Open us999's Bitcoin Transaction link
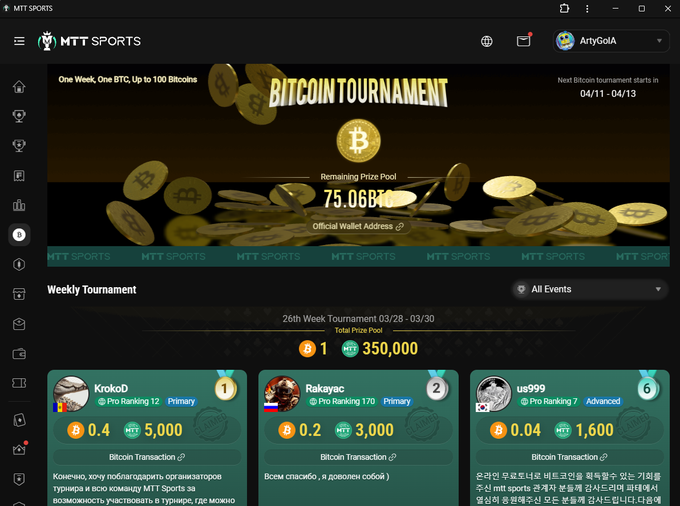Image resolution: width=680 pixels, height=506 pixels. click(x=569, y=457)
